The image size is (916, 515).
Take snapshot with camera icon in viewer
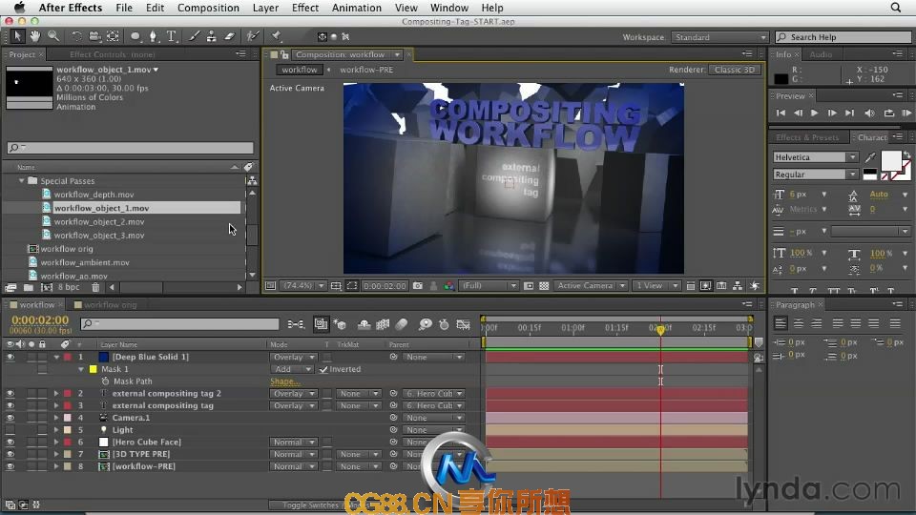pos(418,285)
